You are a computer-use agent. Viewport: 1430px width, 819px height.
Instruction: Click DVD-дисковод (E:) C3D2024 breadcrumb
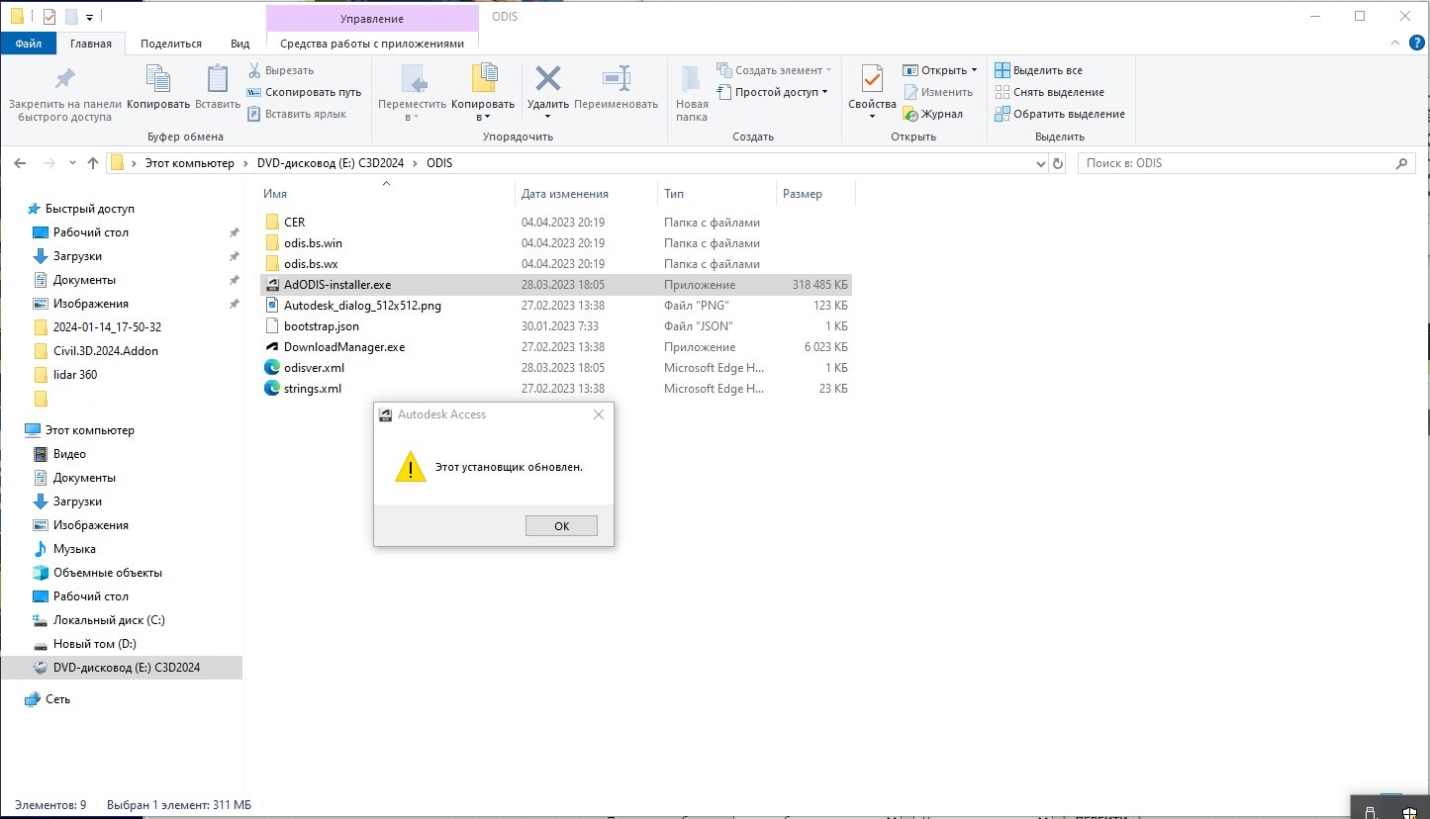332,163
